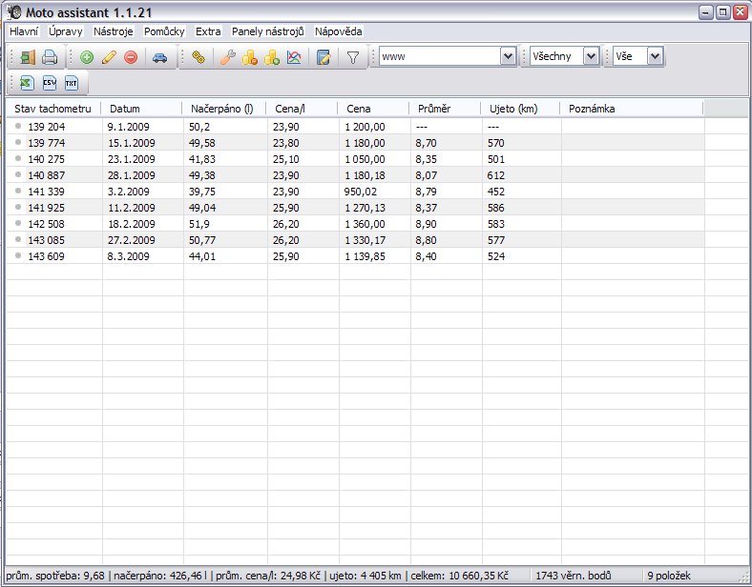
Task: Click the red delete record icon
Action: 131,57
